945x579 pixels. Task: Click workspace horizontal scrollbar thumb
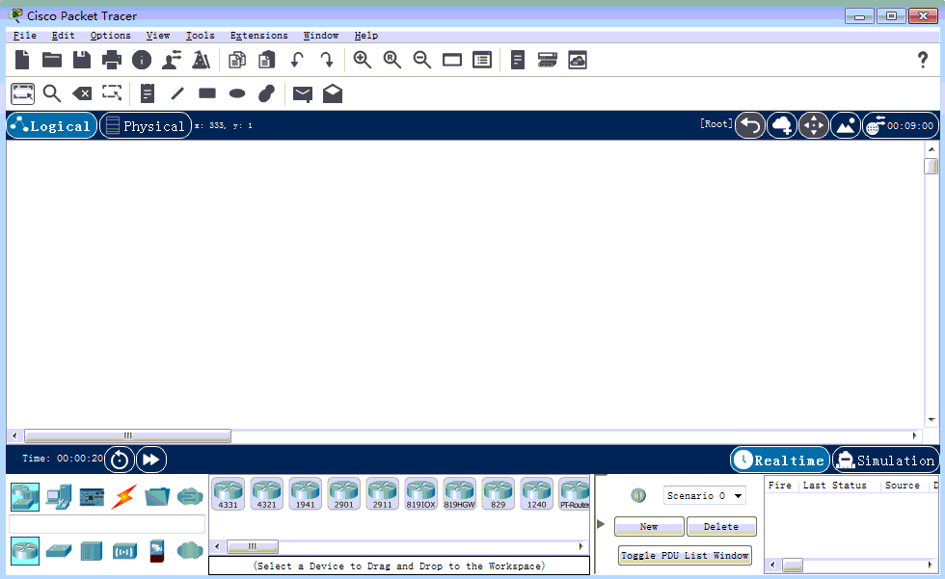[127, 435]
